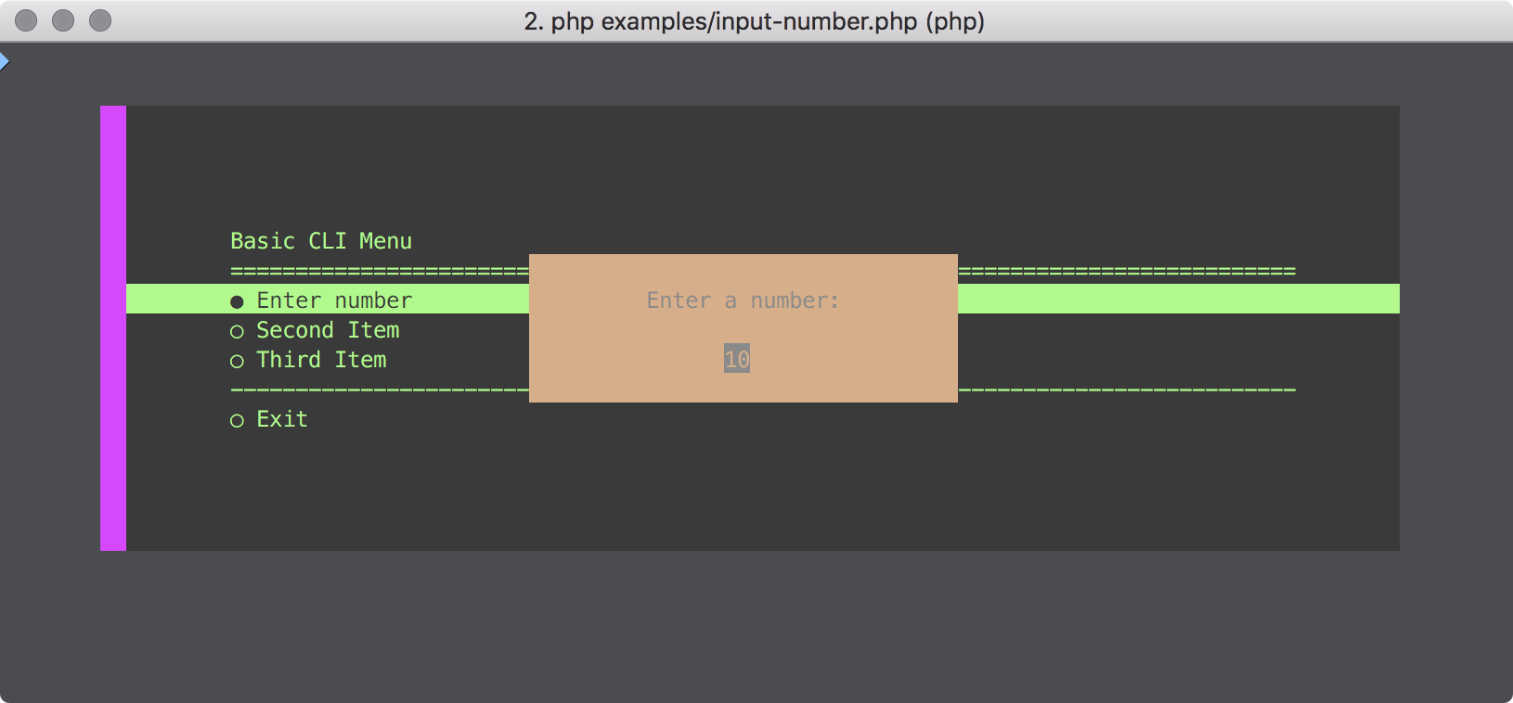Click the green highlighted row right of dialog

click(x=1177, y=299)
